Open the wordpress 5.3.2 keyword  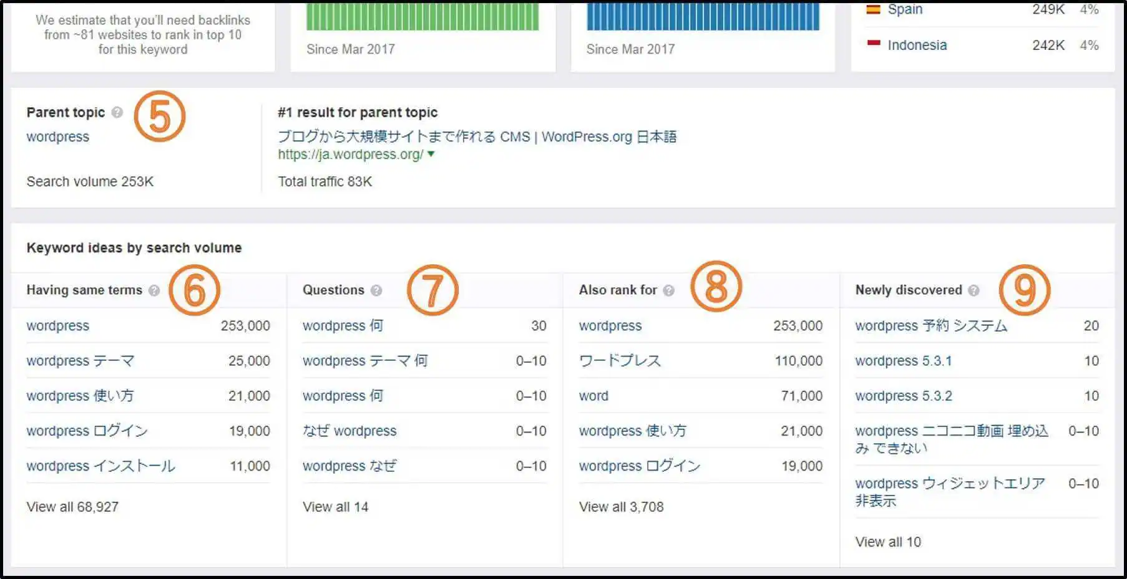click(x=904, y=396)
